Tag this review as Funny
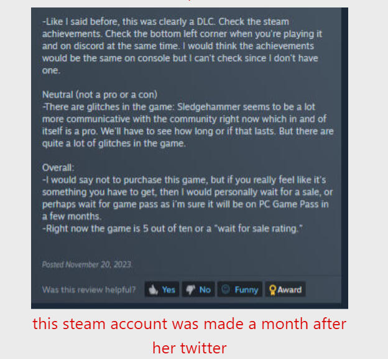 tap(240, 289)
